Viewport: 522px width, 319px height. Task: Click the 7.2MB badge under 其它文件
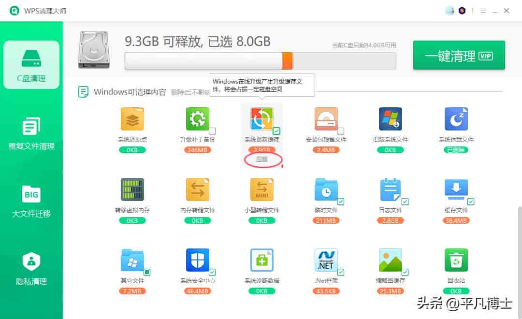pyautogui.click(x=132, y=291)
